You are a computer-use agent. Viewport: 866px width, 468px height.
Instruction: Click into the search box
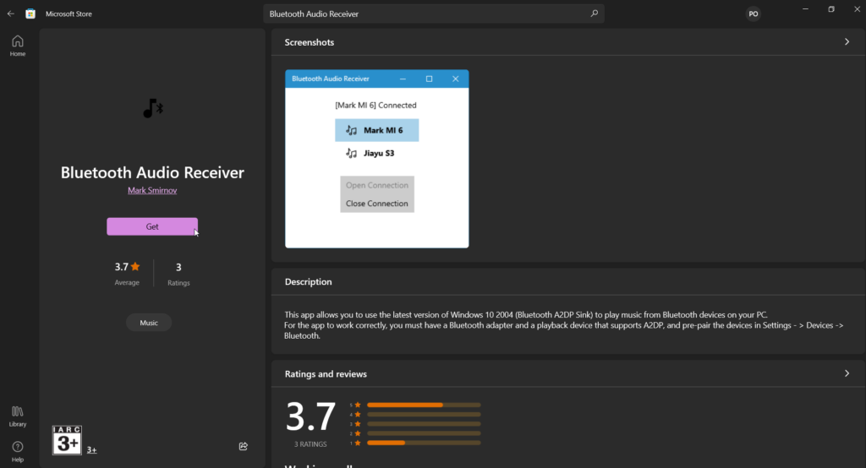(x=434, y=14)
